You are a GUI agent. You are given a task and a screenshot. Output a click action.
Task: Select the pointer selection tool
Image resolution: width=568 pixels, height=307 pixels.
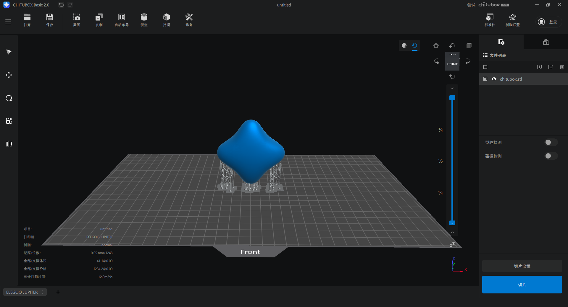point(9,52)
